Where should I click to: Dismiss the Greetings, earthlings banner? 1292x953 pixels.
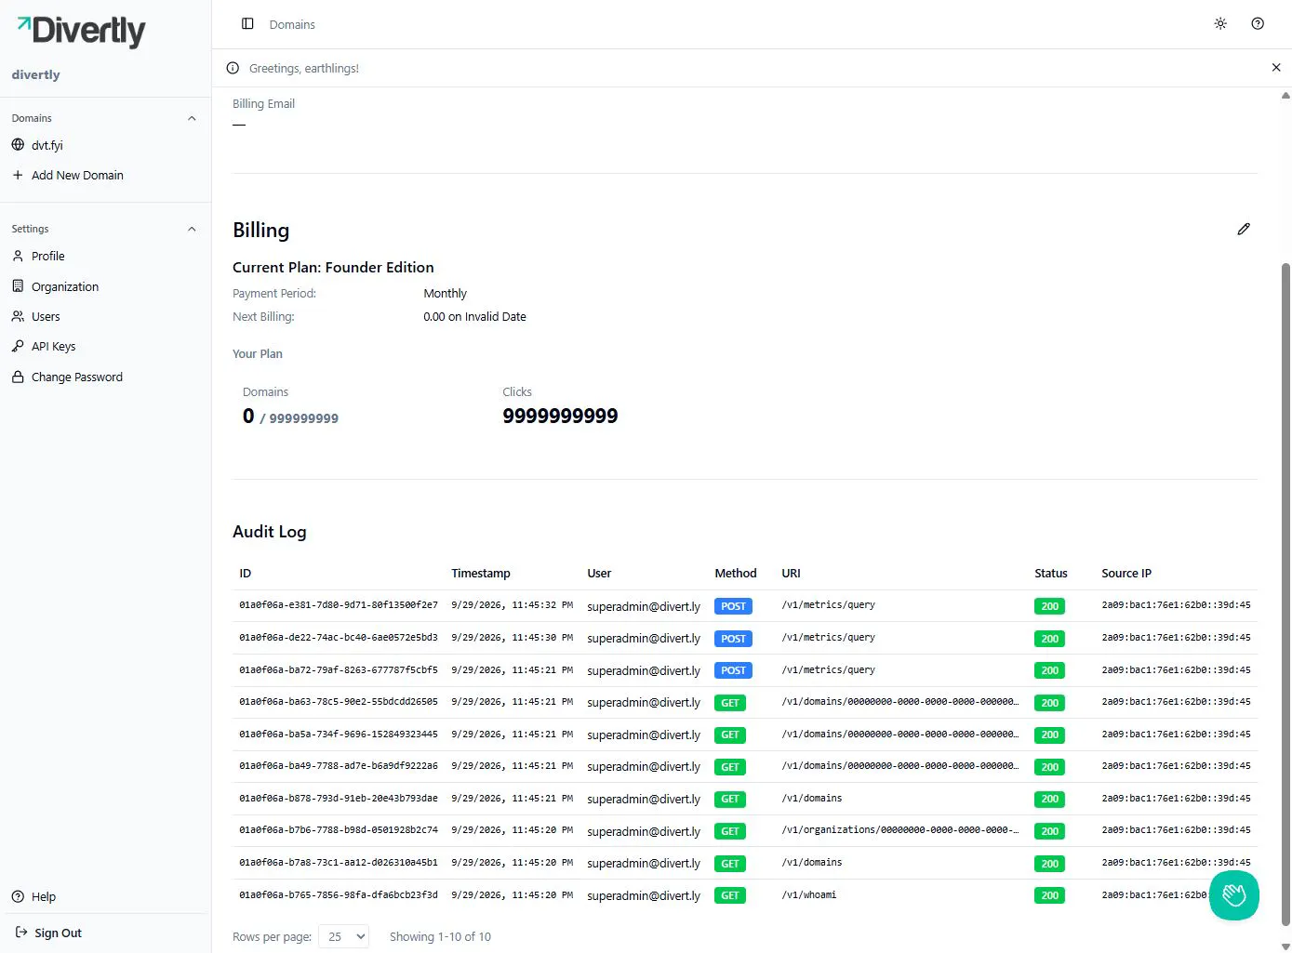[x=1276, y=68]
